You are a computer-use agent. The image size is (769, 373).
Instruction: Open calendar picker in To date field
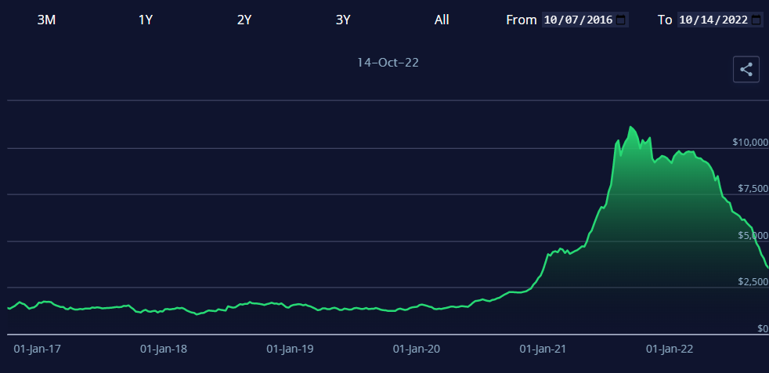[x=756, y=20]
